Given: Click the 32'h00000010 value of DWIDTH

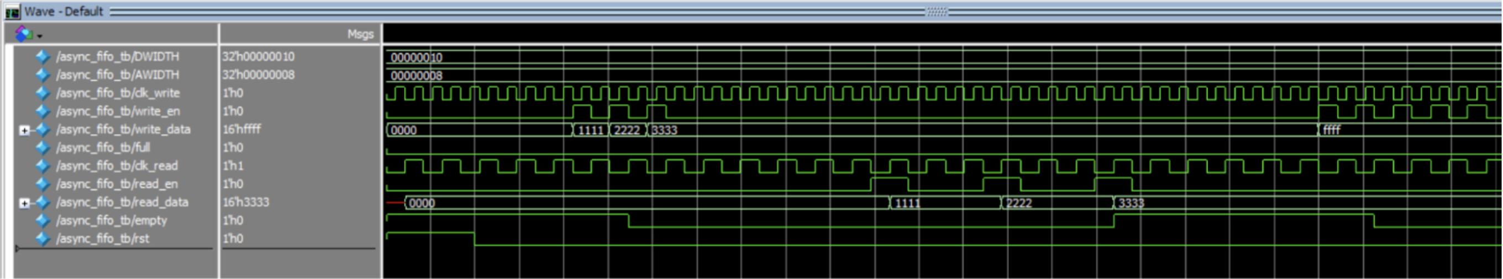Looking at the screenshot, I should [x=258, y=56].
